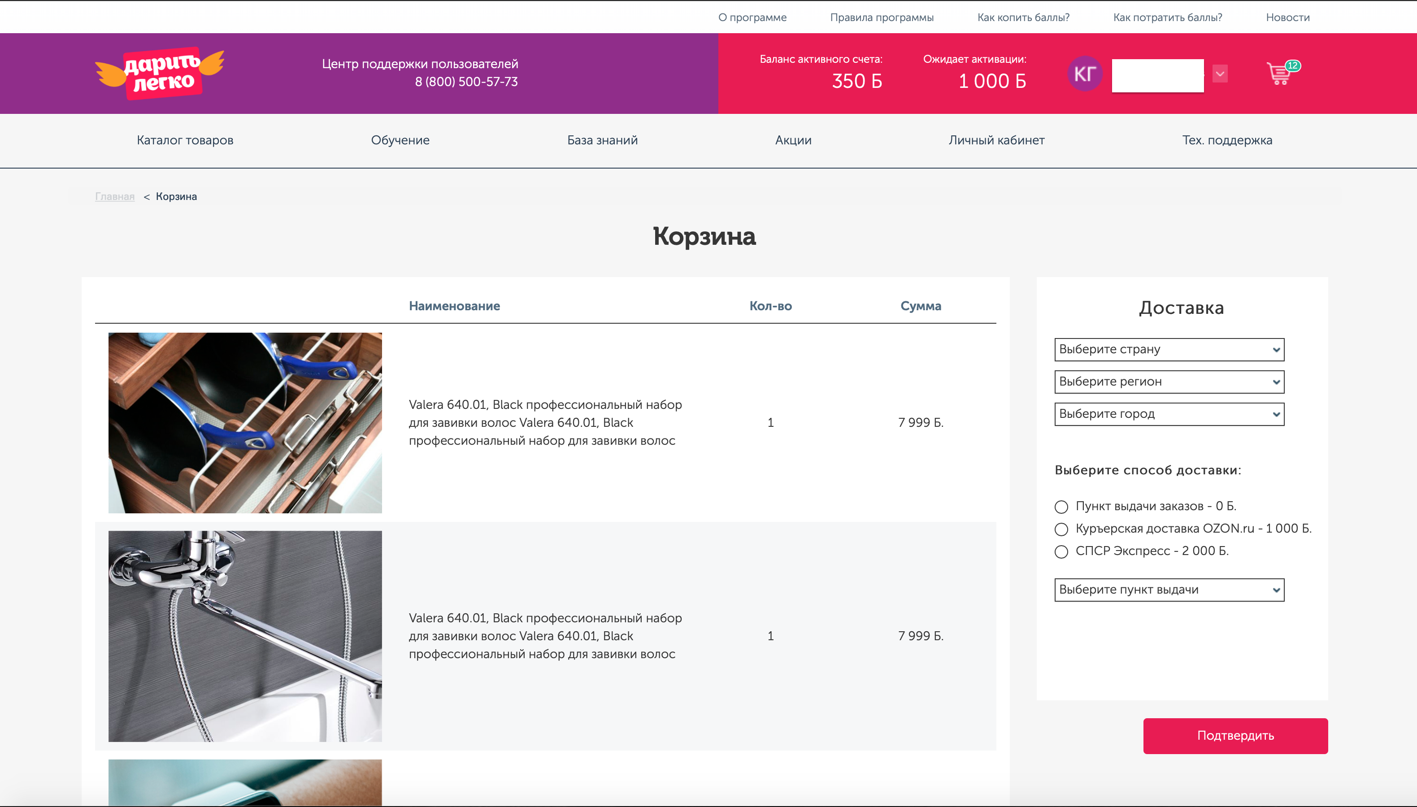Image resolution: width=1417 pixels, height=807 pixels.
Task: Click the frying pans product thumbnail
Action: click(x=245, y=422)
